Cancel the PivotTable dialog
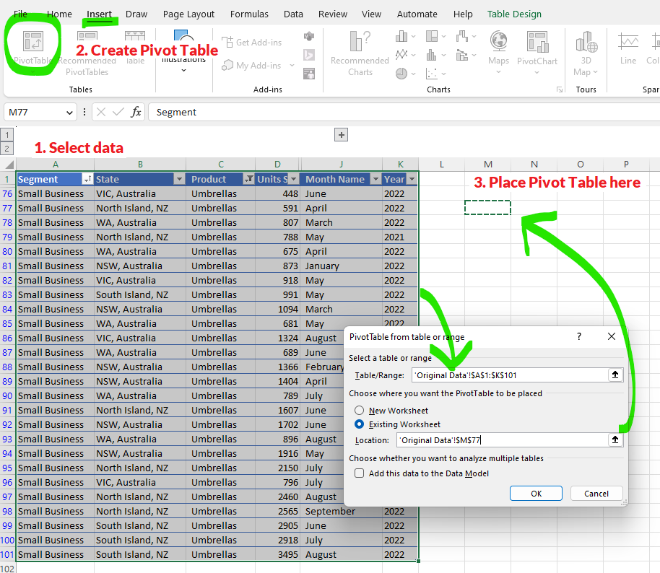This screenshot has width=660, height=573. 596,494
